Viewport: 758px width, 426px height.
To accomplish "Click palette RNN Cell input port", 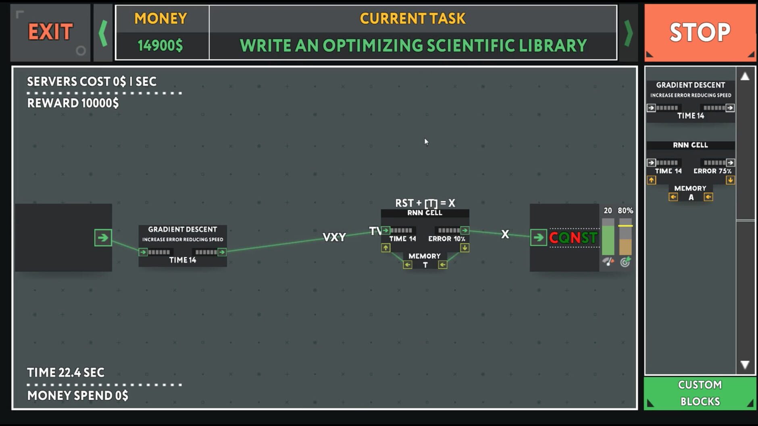I will 651,163.
